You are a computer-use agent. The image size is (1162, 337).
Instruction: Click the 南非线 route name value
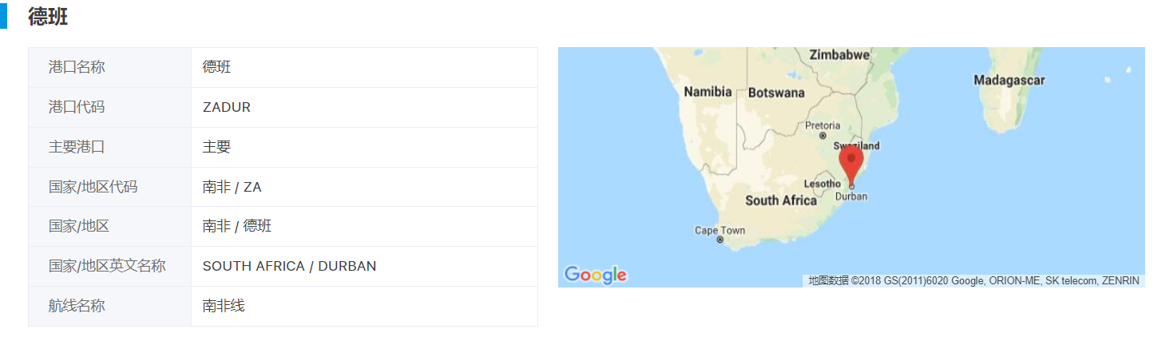coord(224,306)
